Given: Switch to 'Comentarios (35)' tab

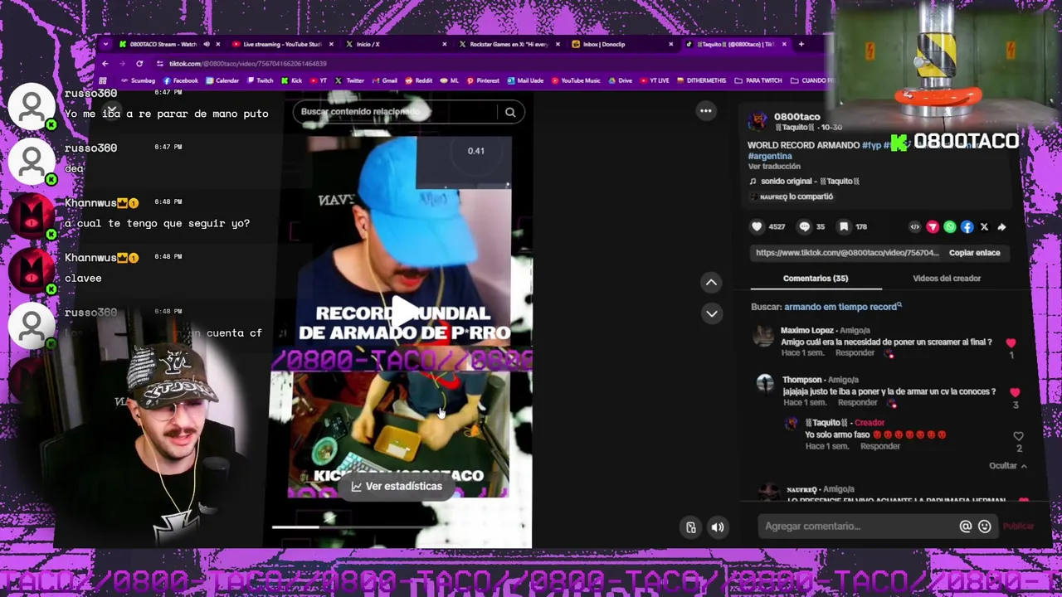Looking at the screenshot, I should (x=816, y=279).
